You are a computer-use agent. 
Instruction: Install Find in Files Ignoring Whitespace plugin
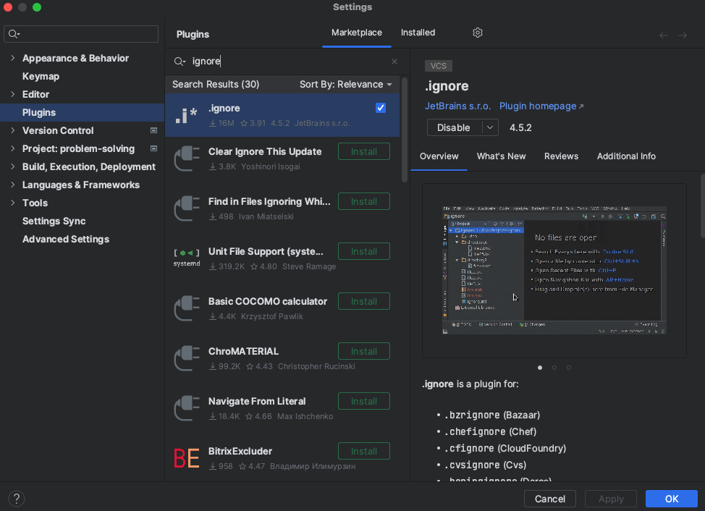pos(364,201)
